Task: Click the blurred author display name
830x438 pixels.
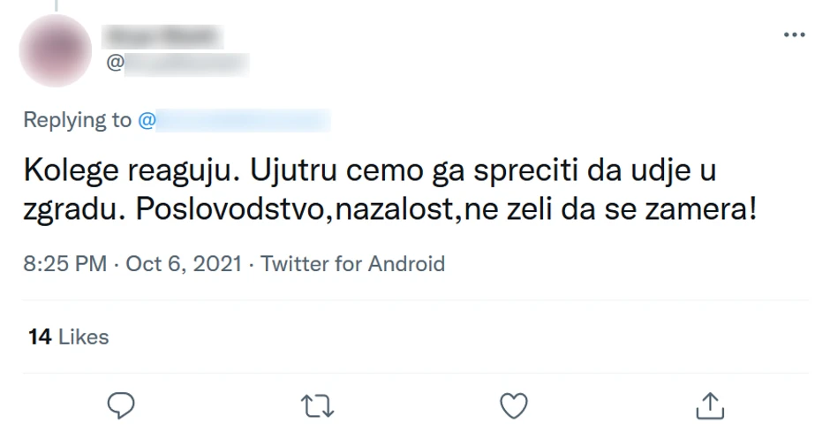Action: point(162,36)
